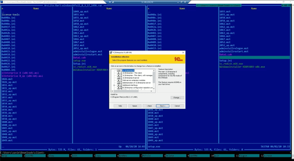294x161 pixels.
Task: Click the right panel path header
Action: [218, 5]
